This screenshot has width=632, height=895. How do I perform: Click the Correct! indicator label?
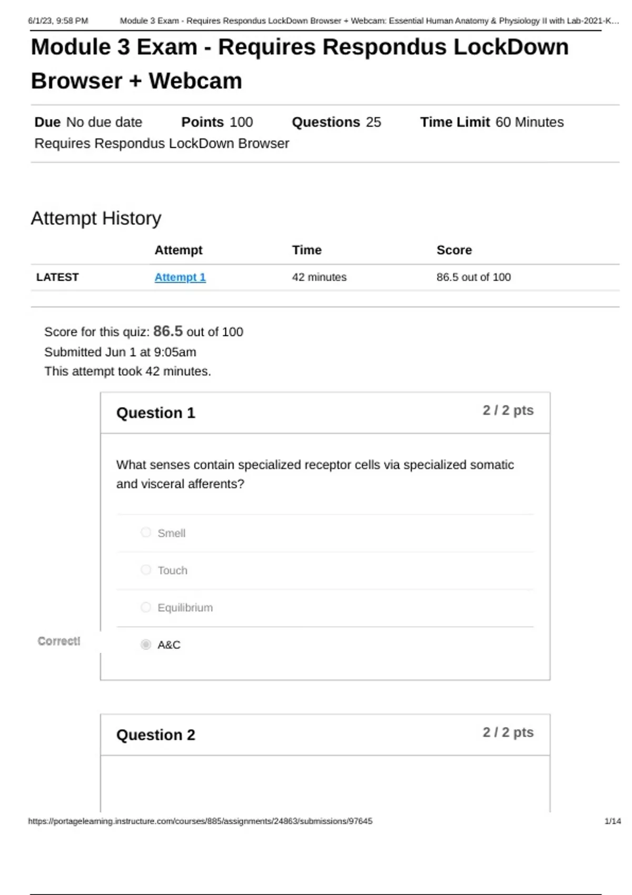click(x=59, y=641)
